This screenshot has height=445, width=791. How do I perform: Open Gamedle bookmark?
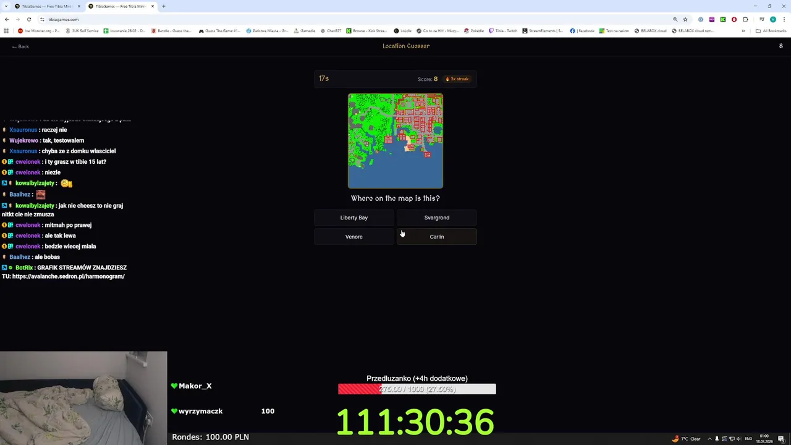tap(305, 31)
